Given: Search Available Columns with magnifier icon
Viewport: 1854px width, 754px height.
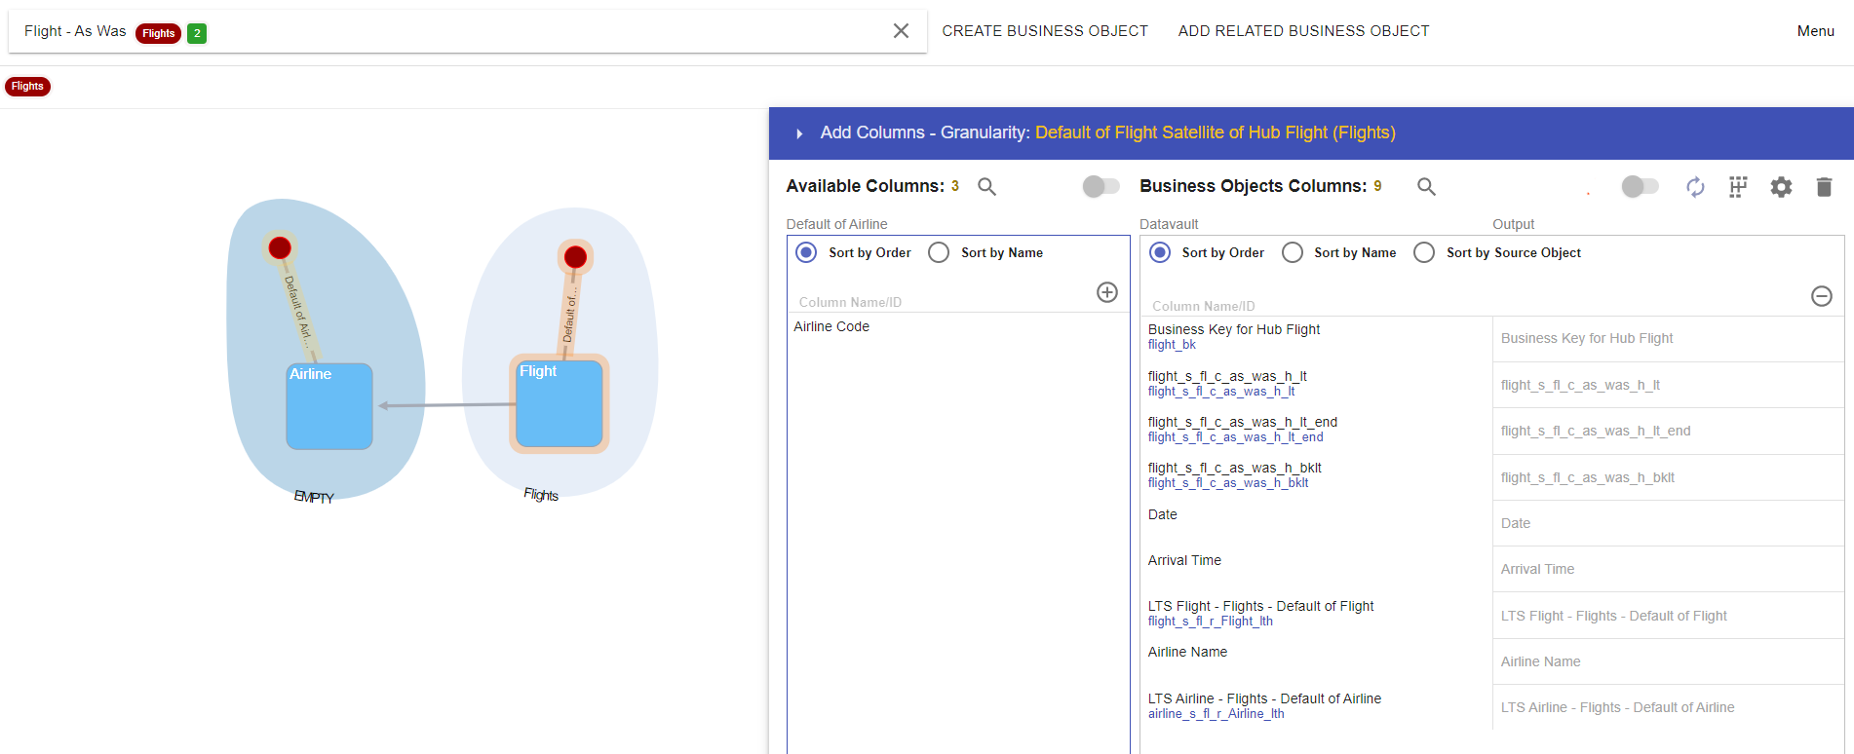Looking at the screenshot, I should [986, 187].
